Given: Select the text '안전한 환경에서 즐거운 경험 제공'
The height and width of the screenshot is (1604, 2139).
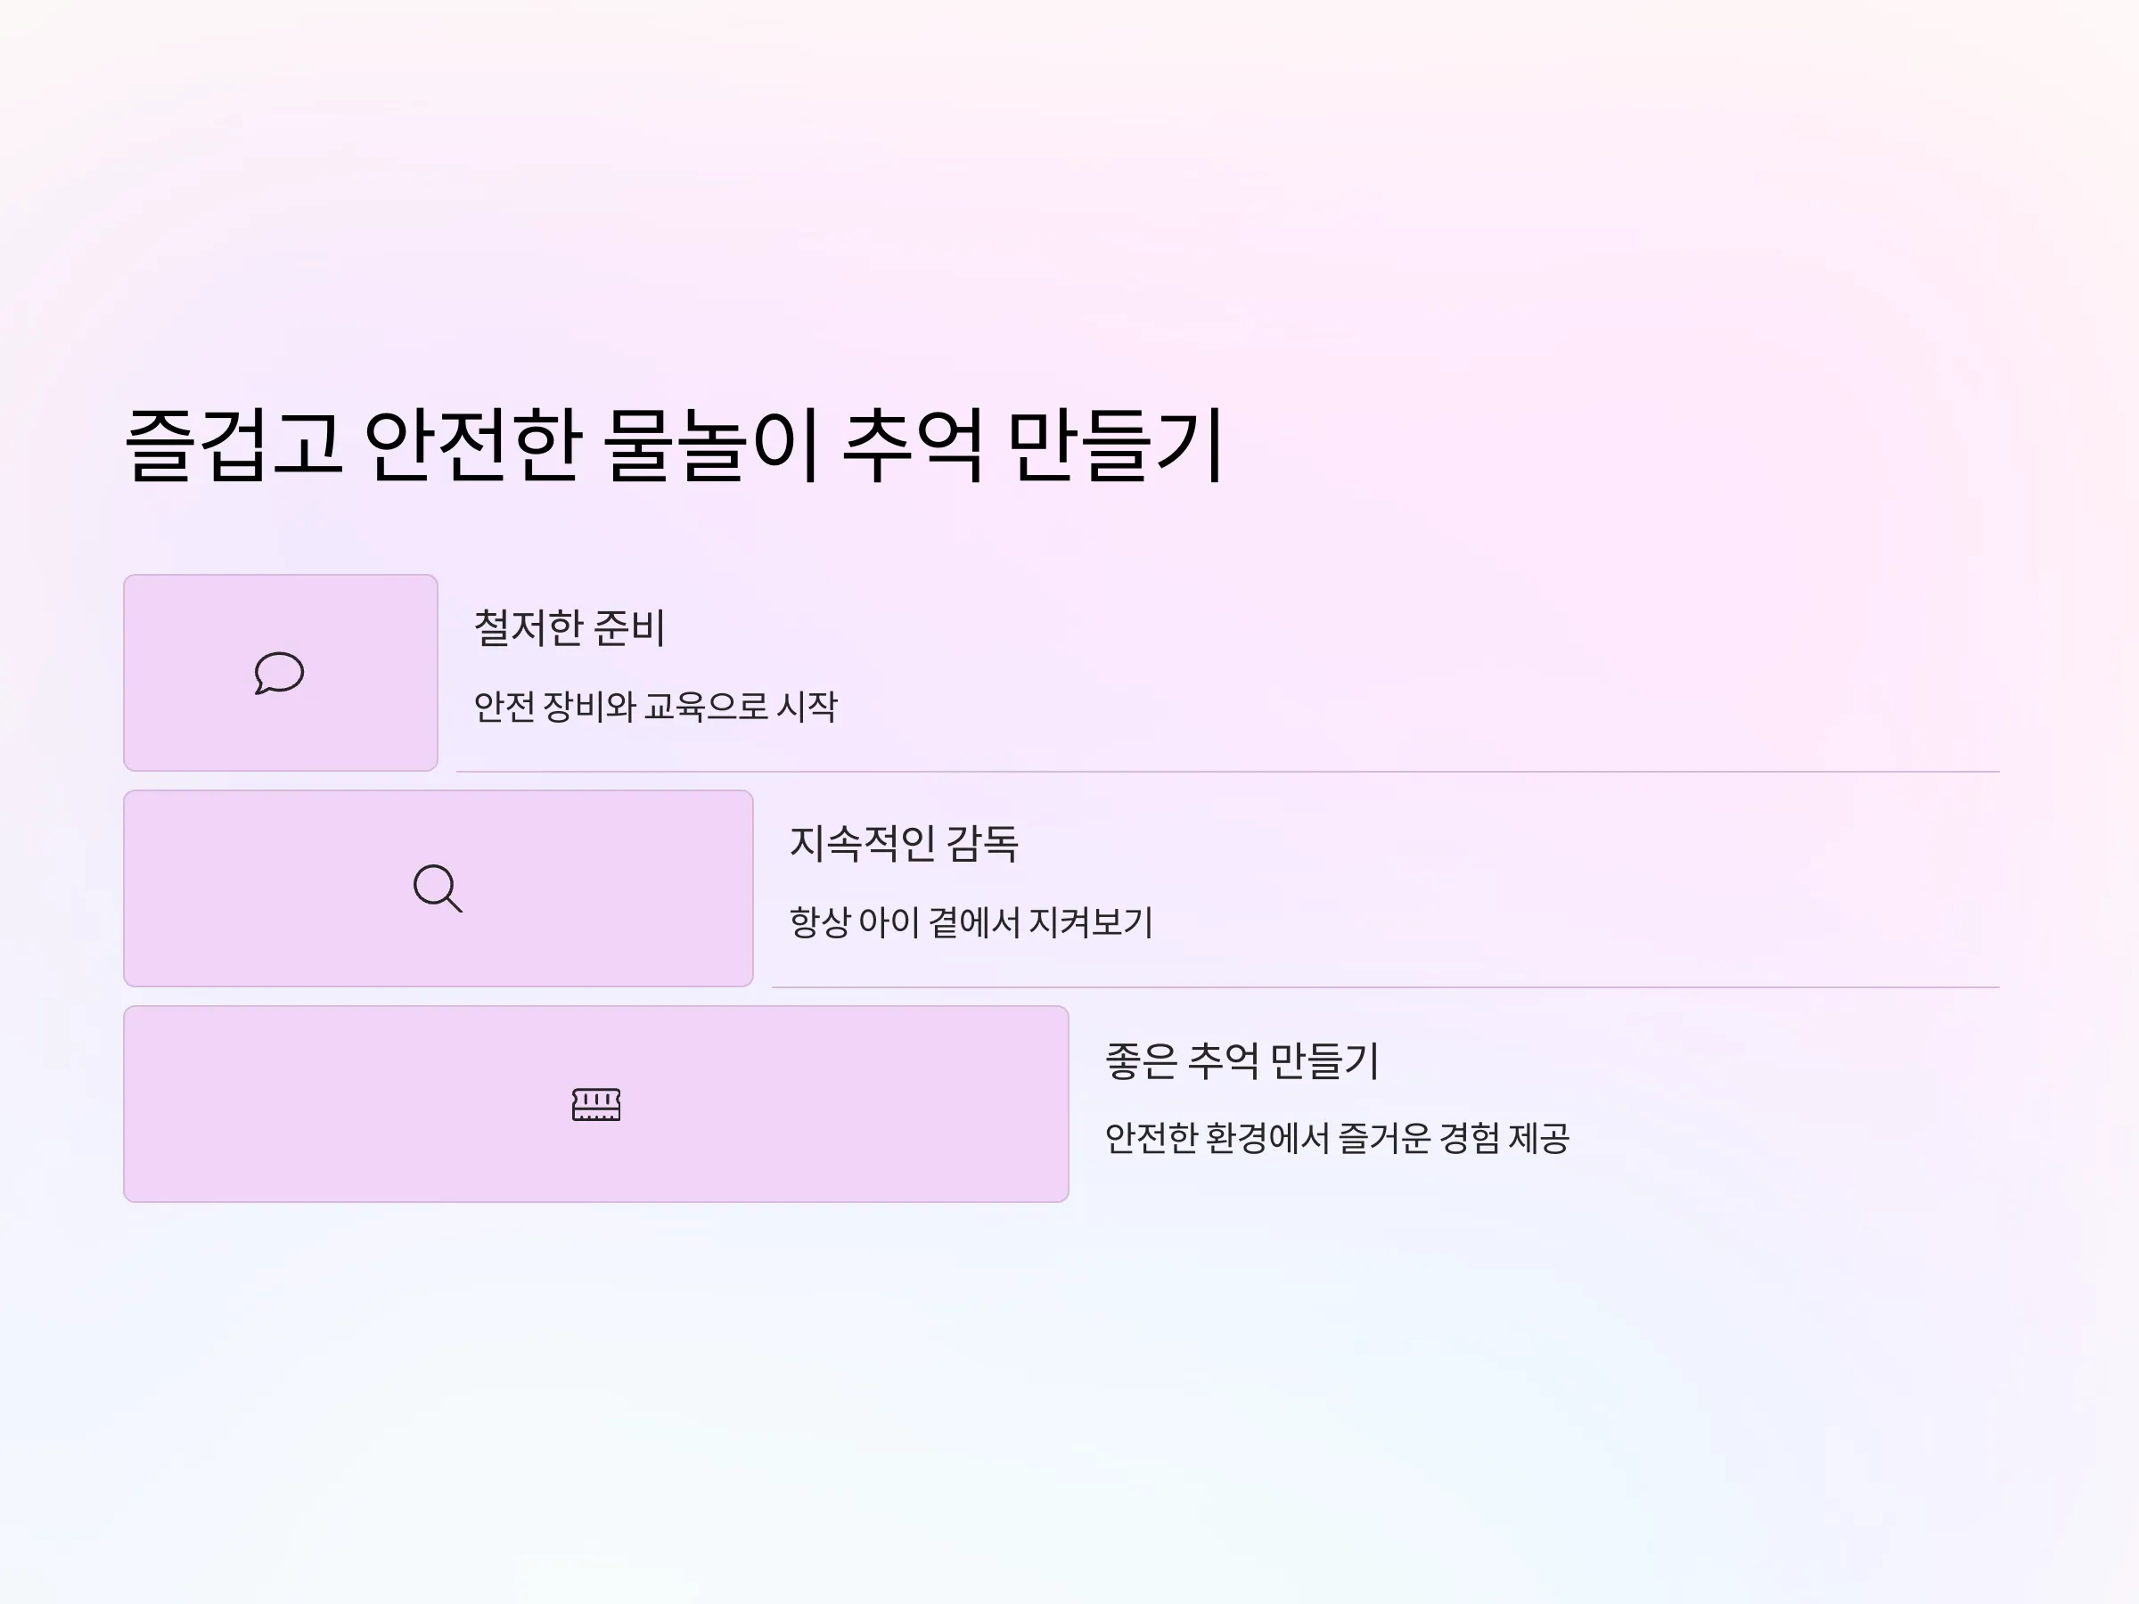Looking at the screenshot, I should (1336, 1138).
